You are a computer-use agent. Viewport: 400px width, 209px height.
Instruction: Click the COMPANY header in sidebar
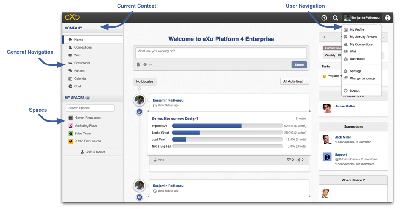73,28
